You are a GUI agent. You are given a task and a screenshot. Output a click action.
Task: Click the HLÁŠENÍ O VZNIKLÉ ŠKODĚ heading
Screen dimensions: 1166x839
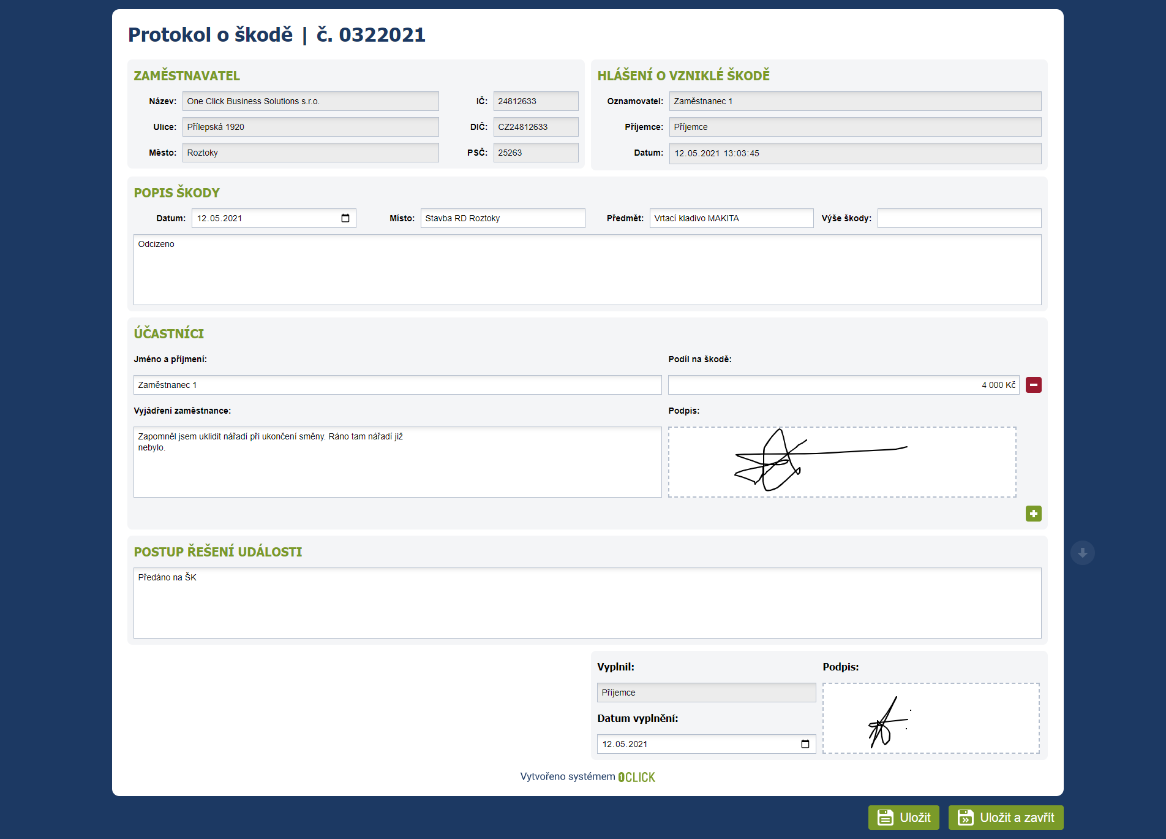(x=683, y=76)
